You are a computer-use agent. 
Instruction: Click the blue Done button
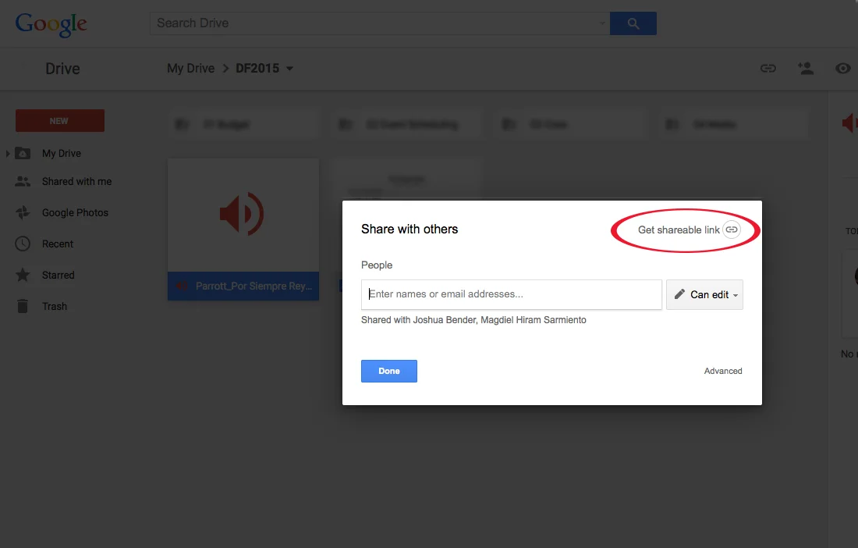point(389,371)
